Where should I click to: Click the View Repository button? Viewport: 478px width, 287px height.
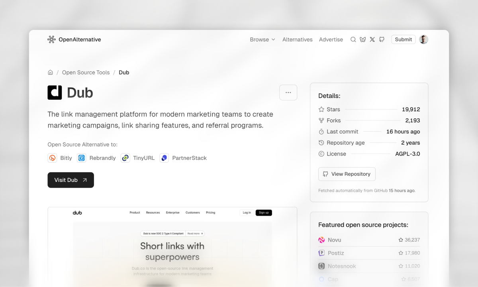347,174
